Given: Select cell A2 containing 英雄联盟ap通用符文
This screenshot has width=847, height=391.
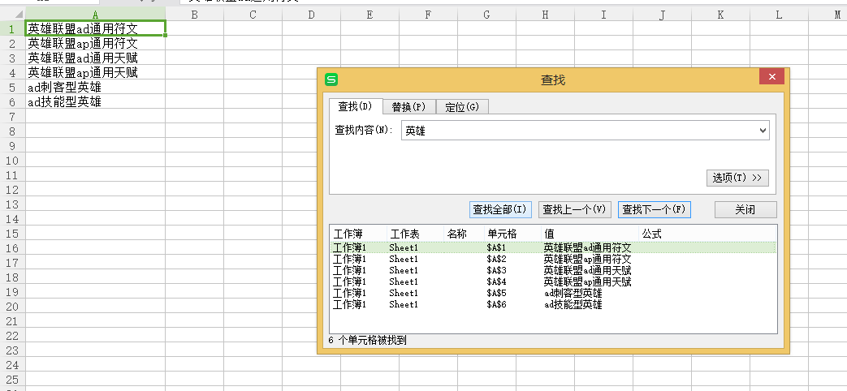Looking at the screenshot, I should pyautogui.click(x=95, y=43).
